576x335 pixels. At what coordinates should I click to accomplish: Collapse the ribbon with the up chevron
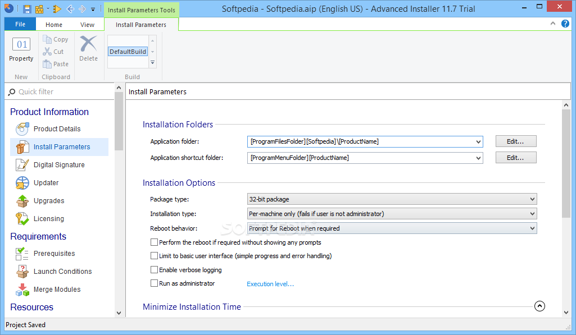[x=553, y=24]
